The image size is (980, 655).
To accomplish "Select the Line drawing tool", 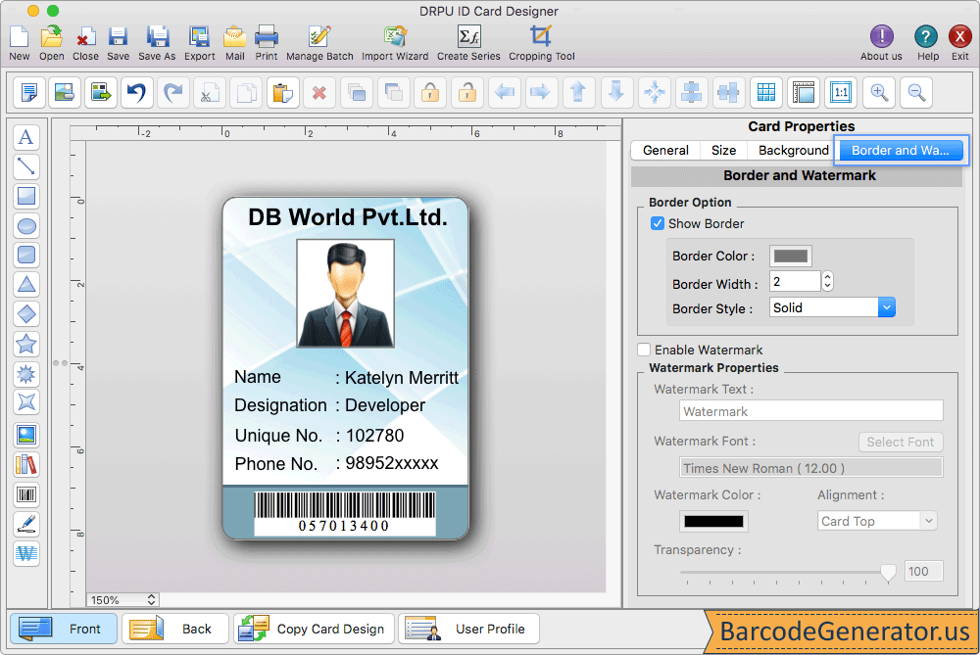I will point(26,166).
